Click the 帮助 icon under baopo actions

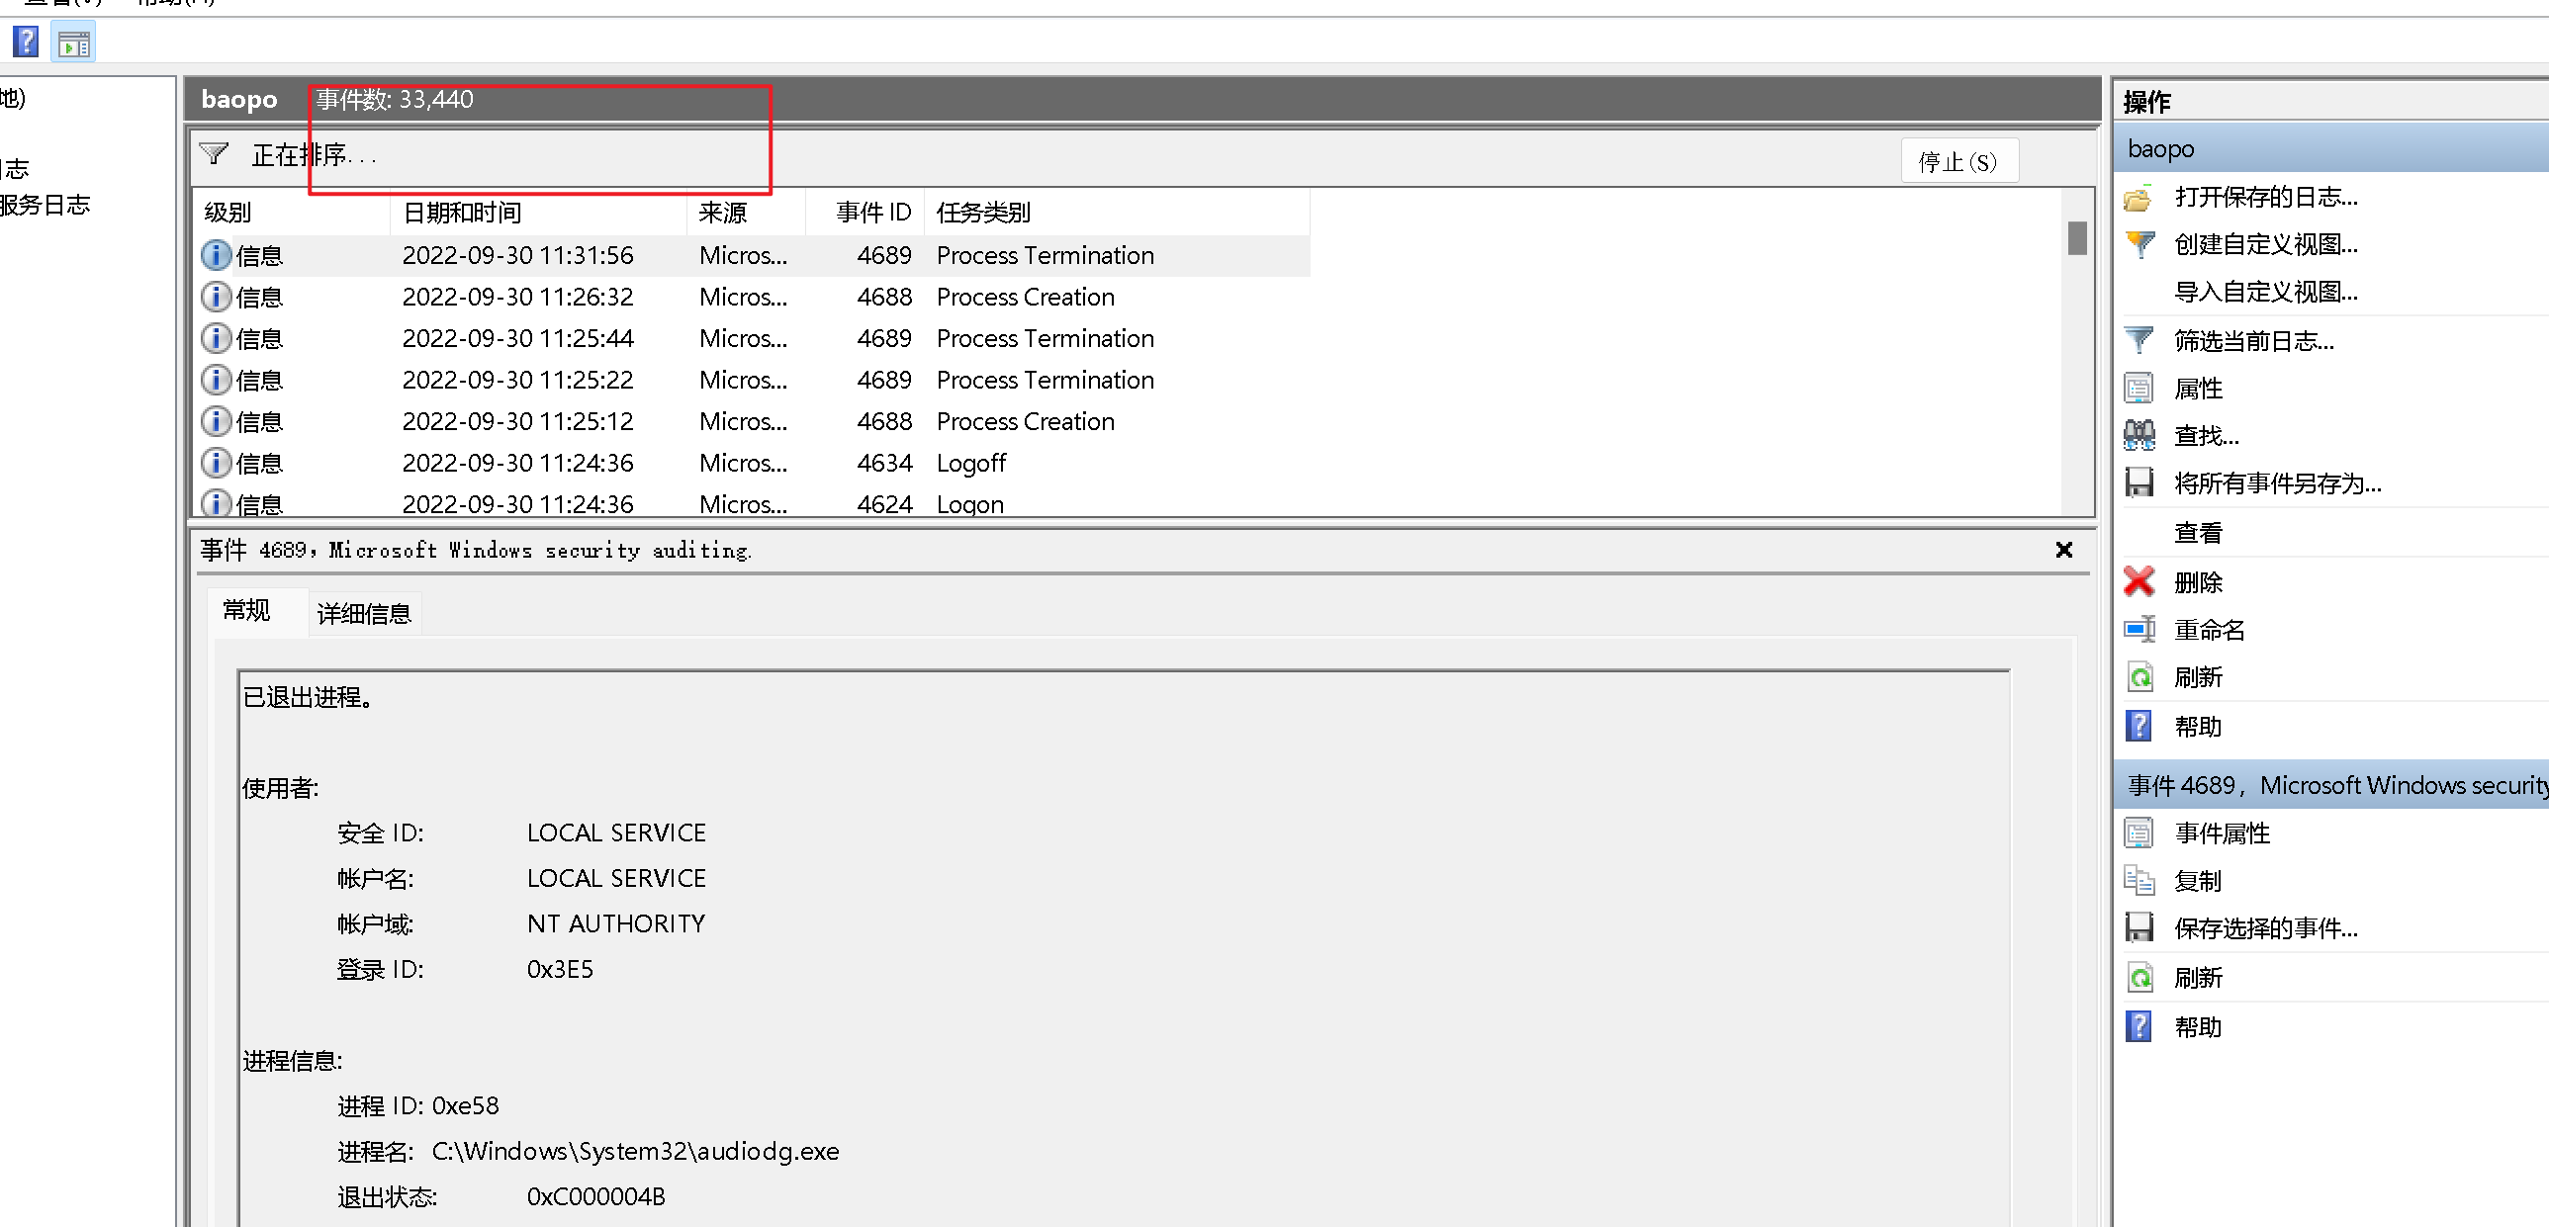(2139, 727)
